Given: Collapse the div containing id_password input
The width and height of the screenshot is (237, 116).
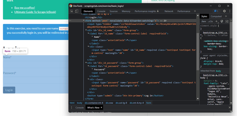Looking at the screenshot, I should click(x=88, y=79).
